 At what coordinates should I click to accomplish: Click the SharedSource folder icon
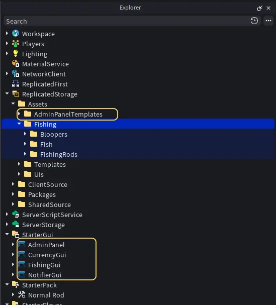pos(22,204)
